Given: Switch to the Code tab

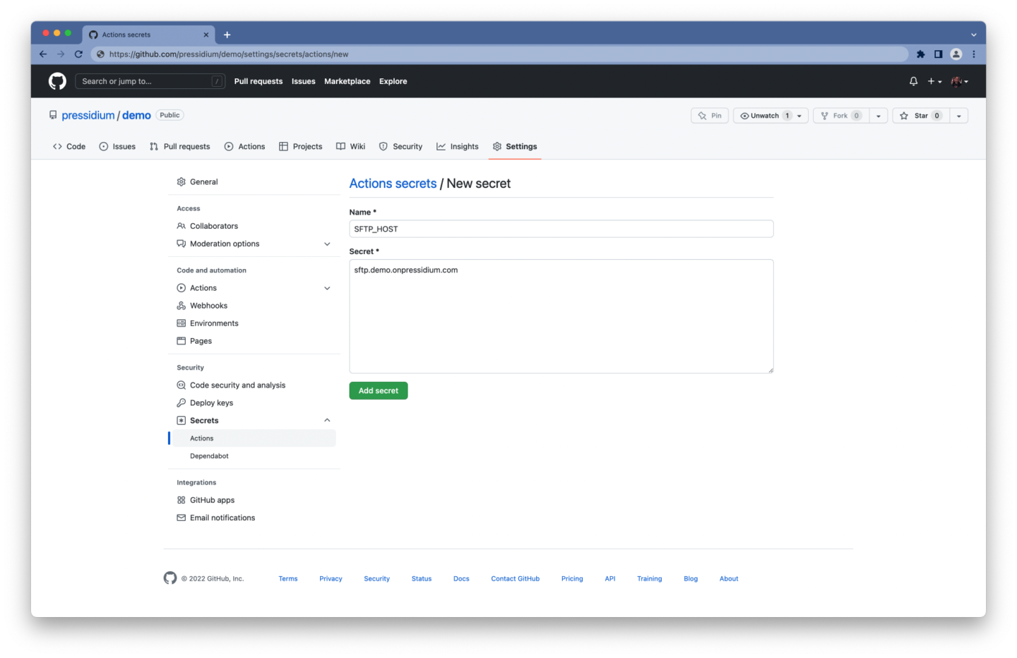Looking at the screenshot, I should (69, 146).
